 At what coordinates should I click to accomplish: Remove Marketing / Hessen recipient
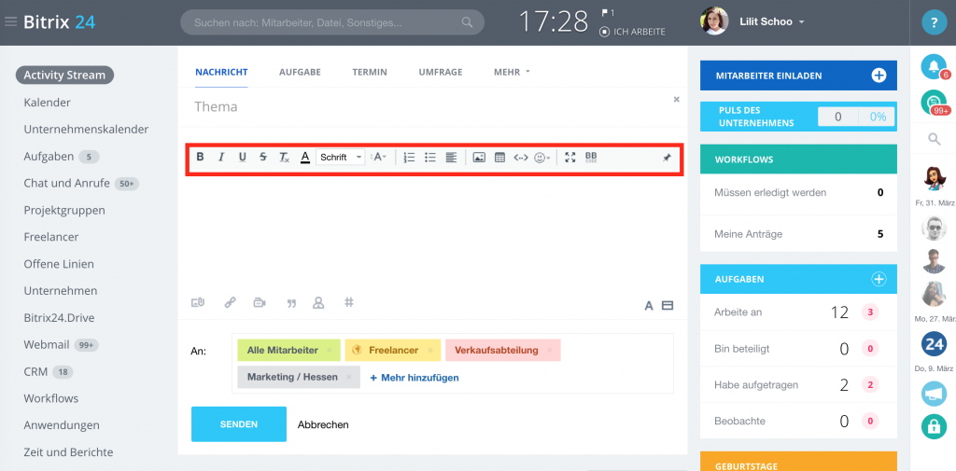349,377
